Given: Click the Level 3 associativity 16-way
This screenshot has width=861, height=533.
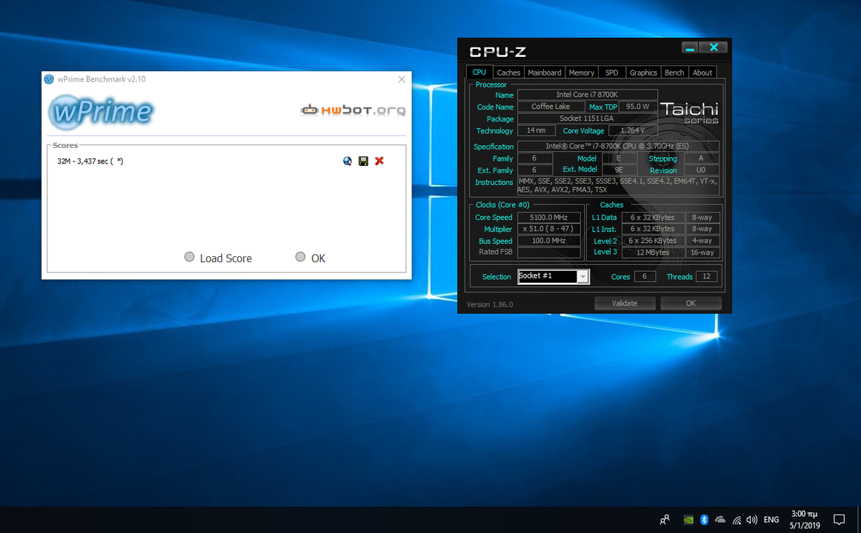Looking at the screenshot, I should 702,252.
